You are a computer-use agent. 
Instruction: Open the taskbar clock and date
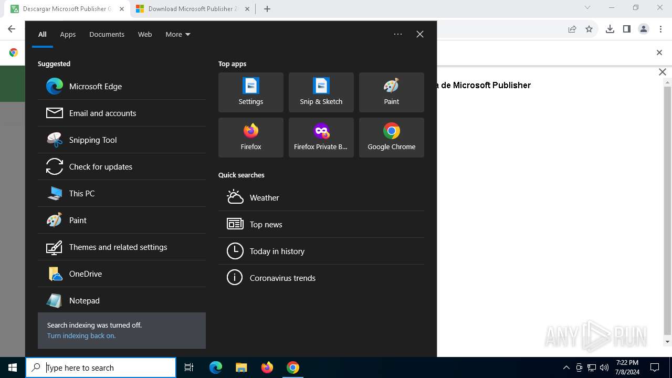(x=627, y=367)
